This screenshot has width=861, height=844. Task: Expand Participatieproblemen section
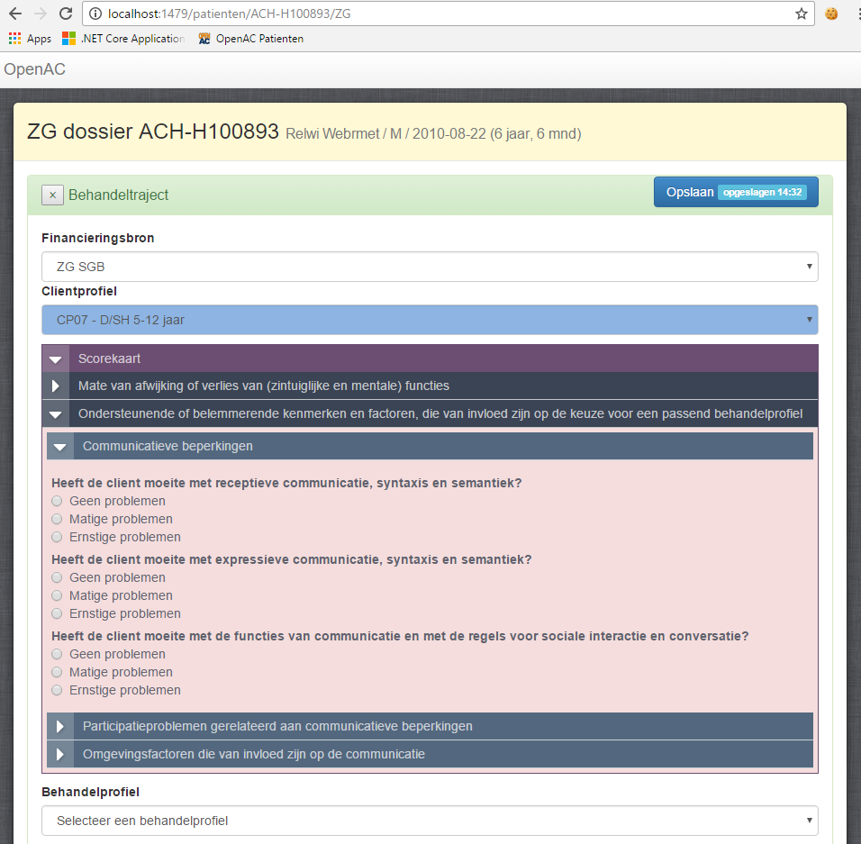60,726
